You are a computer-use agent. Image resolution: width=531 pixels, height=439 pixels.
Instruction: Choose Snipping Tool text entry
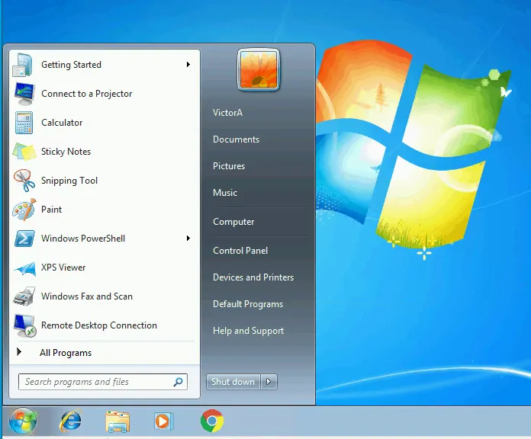point(69,181)
